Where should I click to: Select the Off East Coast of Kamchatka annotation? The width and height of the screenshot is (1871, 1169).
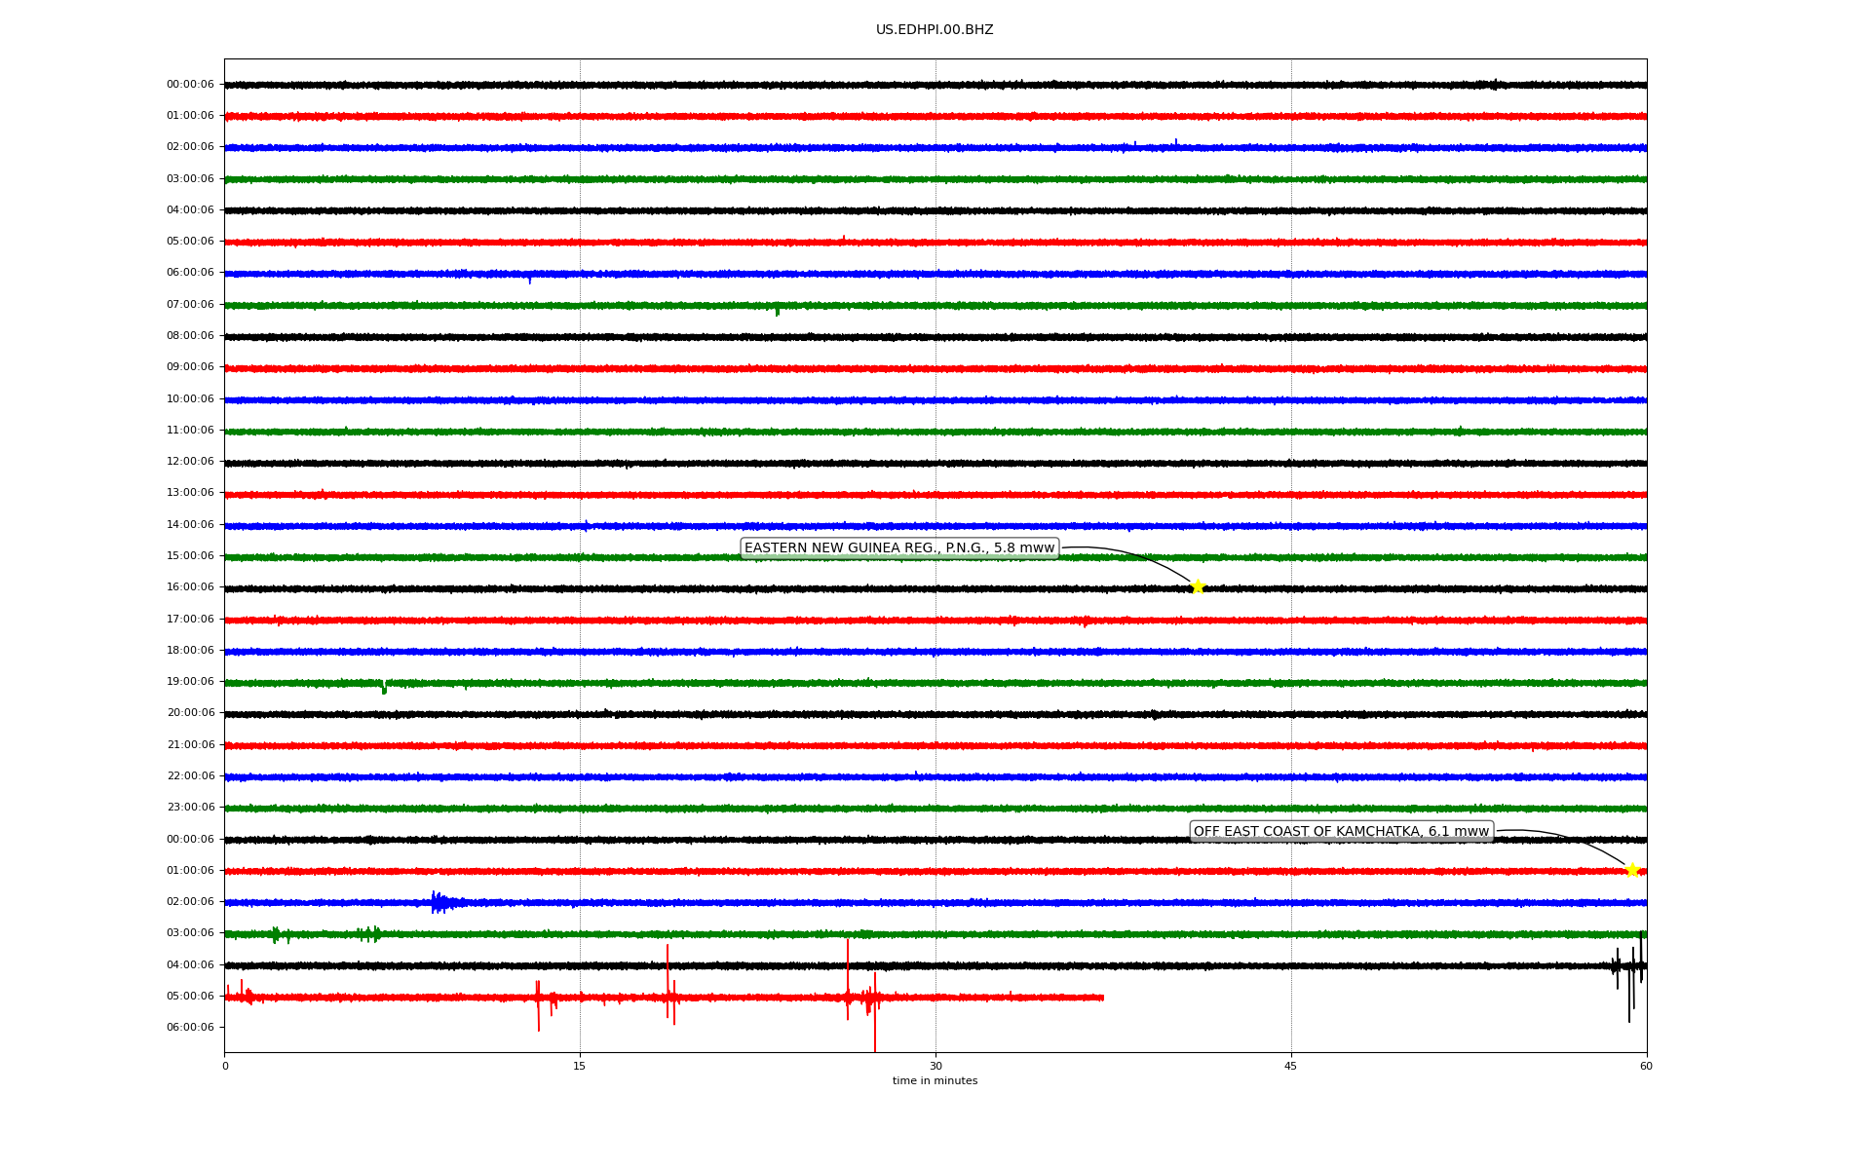tap(1341, 832)
